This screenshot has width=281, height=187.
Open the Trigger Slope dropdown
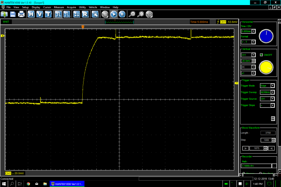click(x=272, y=105)
